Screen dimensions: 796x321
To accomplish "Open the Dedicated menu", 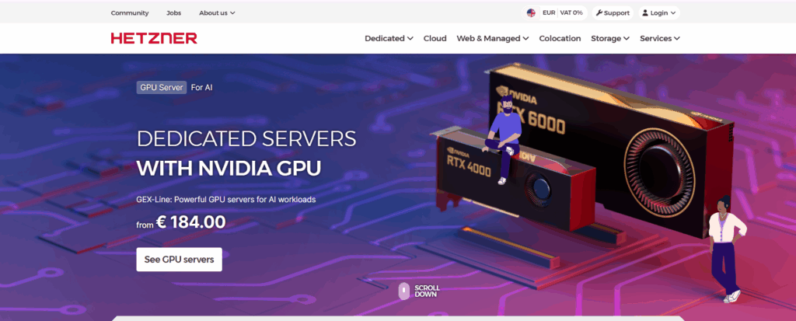I will 389,38.
